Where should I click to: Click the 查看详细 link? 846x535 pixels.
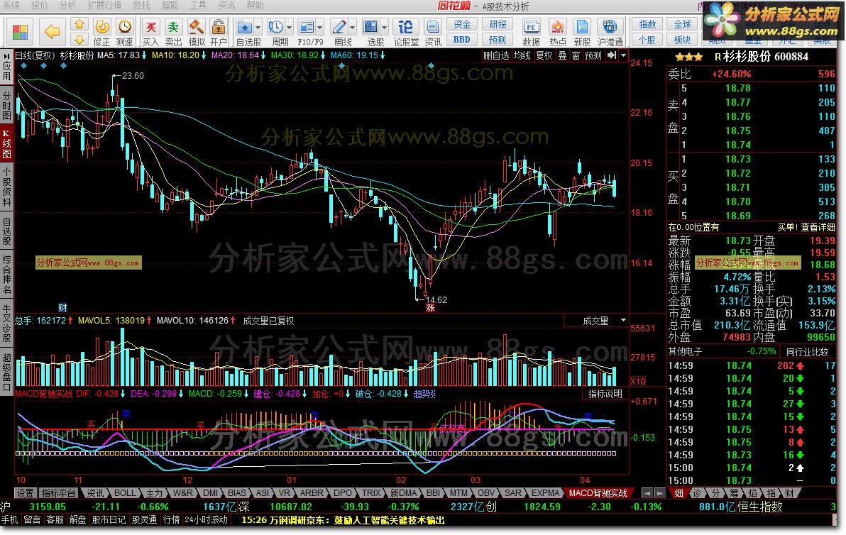pyautogui.click(x=818, y=228)
